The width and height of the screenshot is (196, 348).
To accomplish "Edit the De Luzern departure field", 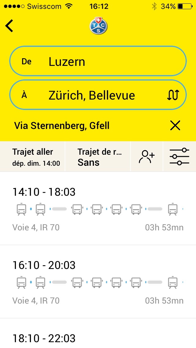I will pyautogui.click(x=98, y=62).
